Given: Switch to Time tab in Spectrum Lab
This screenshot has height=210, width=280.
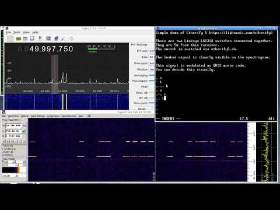Looking at the screenshot, I should pyautogui.click(x=10, y=120).
